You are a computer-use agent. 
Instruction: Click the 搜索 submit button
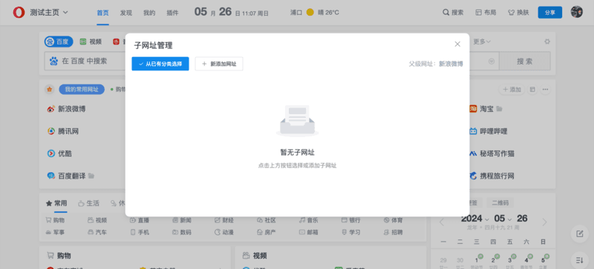525,61
